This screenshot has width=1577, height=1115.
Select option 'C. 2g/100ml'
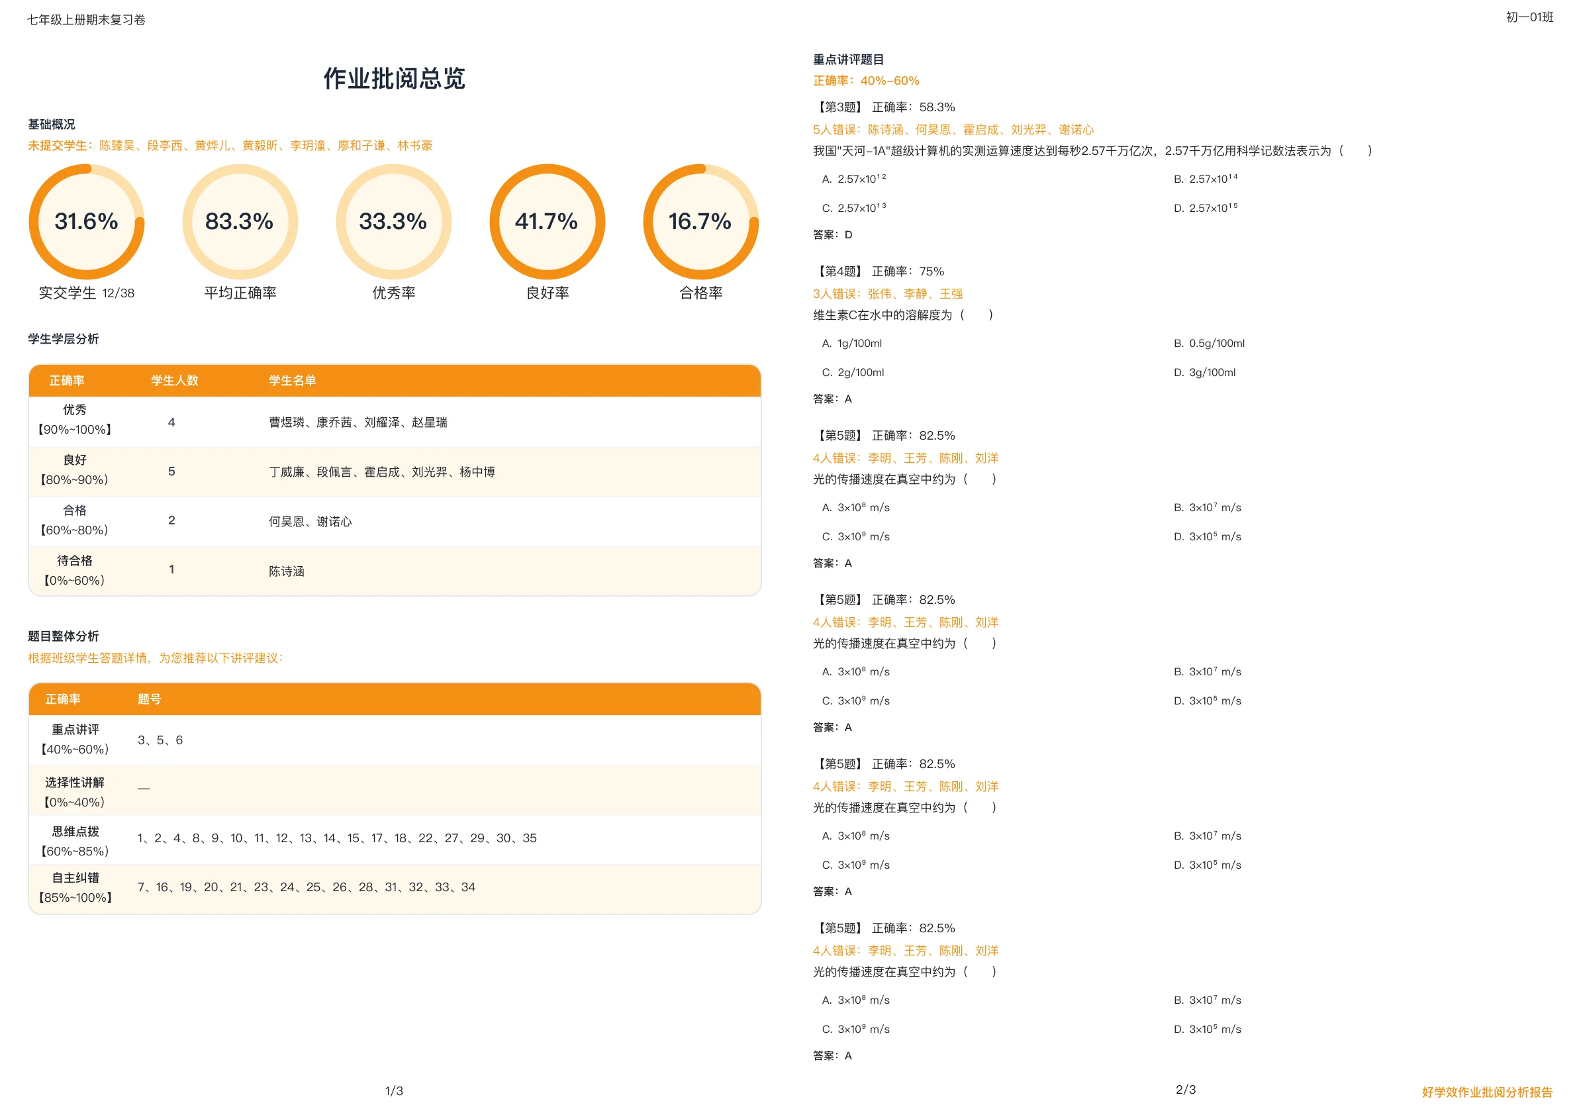coord(853,372)
